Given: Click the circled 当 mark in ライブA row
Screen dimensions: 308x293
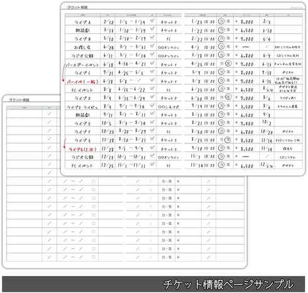Looking at the screenshot, I should pyautogui.click(x=221, y=21).
